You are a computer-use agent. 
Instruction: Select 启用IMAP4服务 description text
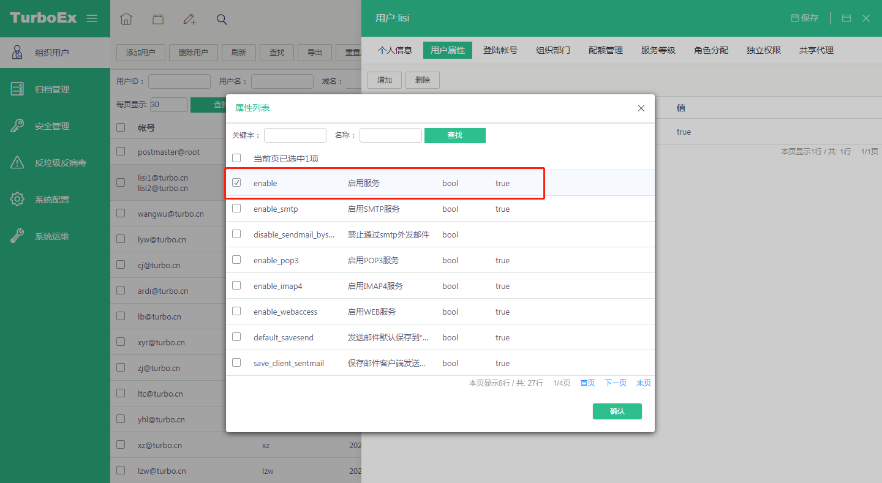[375, 286]
